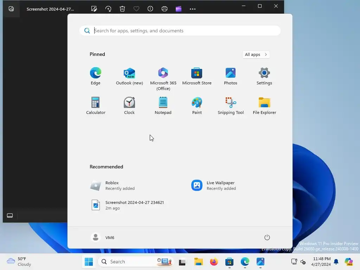The image size is (360, 270).
Task: Open Edge from pinned apps
Action: point(96,76)
